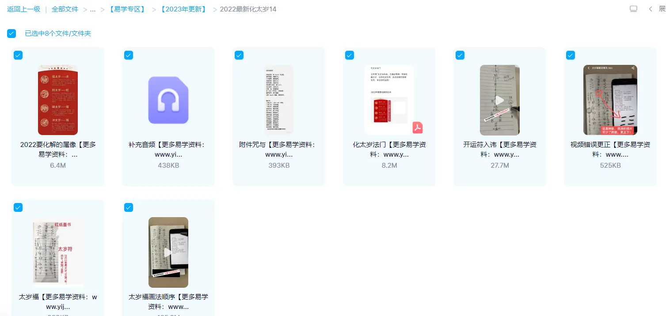Image resolution: width=666 pixels, height=316 pixels.
Task: Click file name 太岁福画法顺序【更多易学资料
Action: (168, 302)
